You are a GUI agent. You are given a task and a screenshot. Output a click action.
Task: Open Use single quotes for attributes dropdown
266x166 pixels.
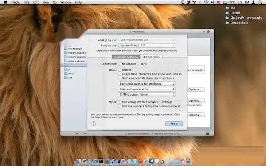[147, 84]
